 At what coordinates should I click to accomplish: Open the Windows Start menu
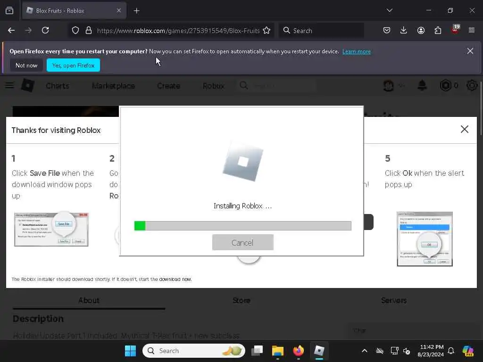click(x=130, y=351)
